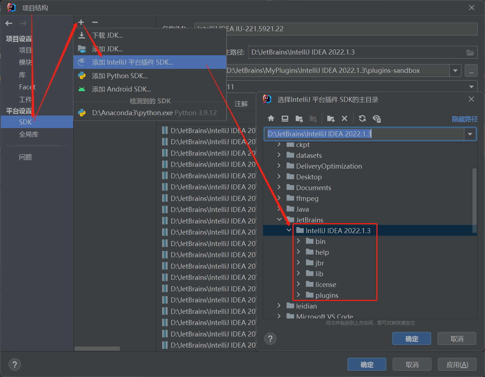Click the minus icon to remove SDK
Screen dimensions: 485x377
tap(95, 22)
